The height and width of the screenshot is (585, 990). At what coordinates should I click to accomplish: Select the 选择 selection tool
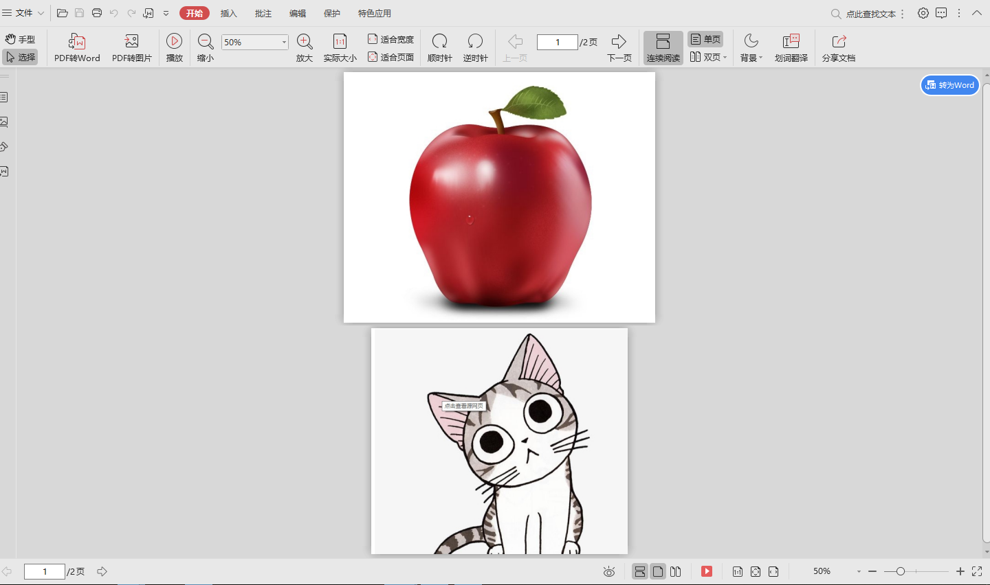[20, 57]
